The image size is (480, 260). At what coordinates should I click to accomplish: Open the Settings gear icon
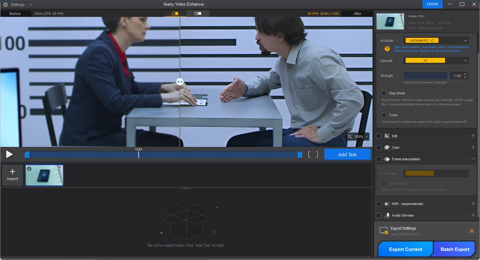(5, 4)
